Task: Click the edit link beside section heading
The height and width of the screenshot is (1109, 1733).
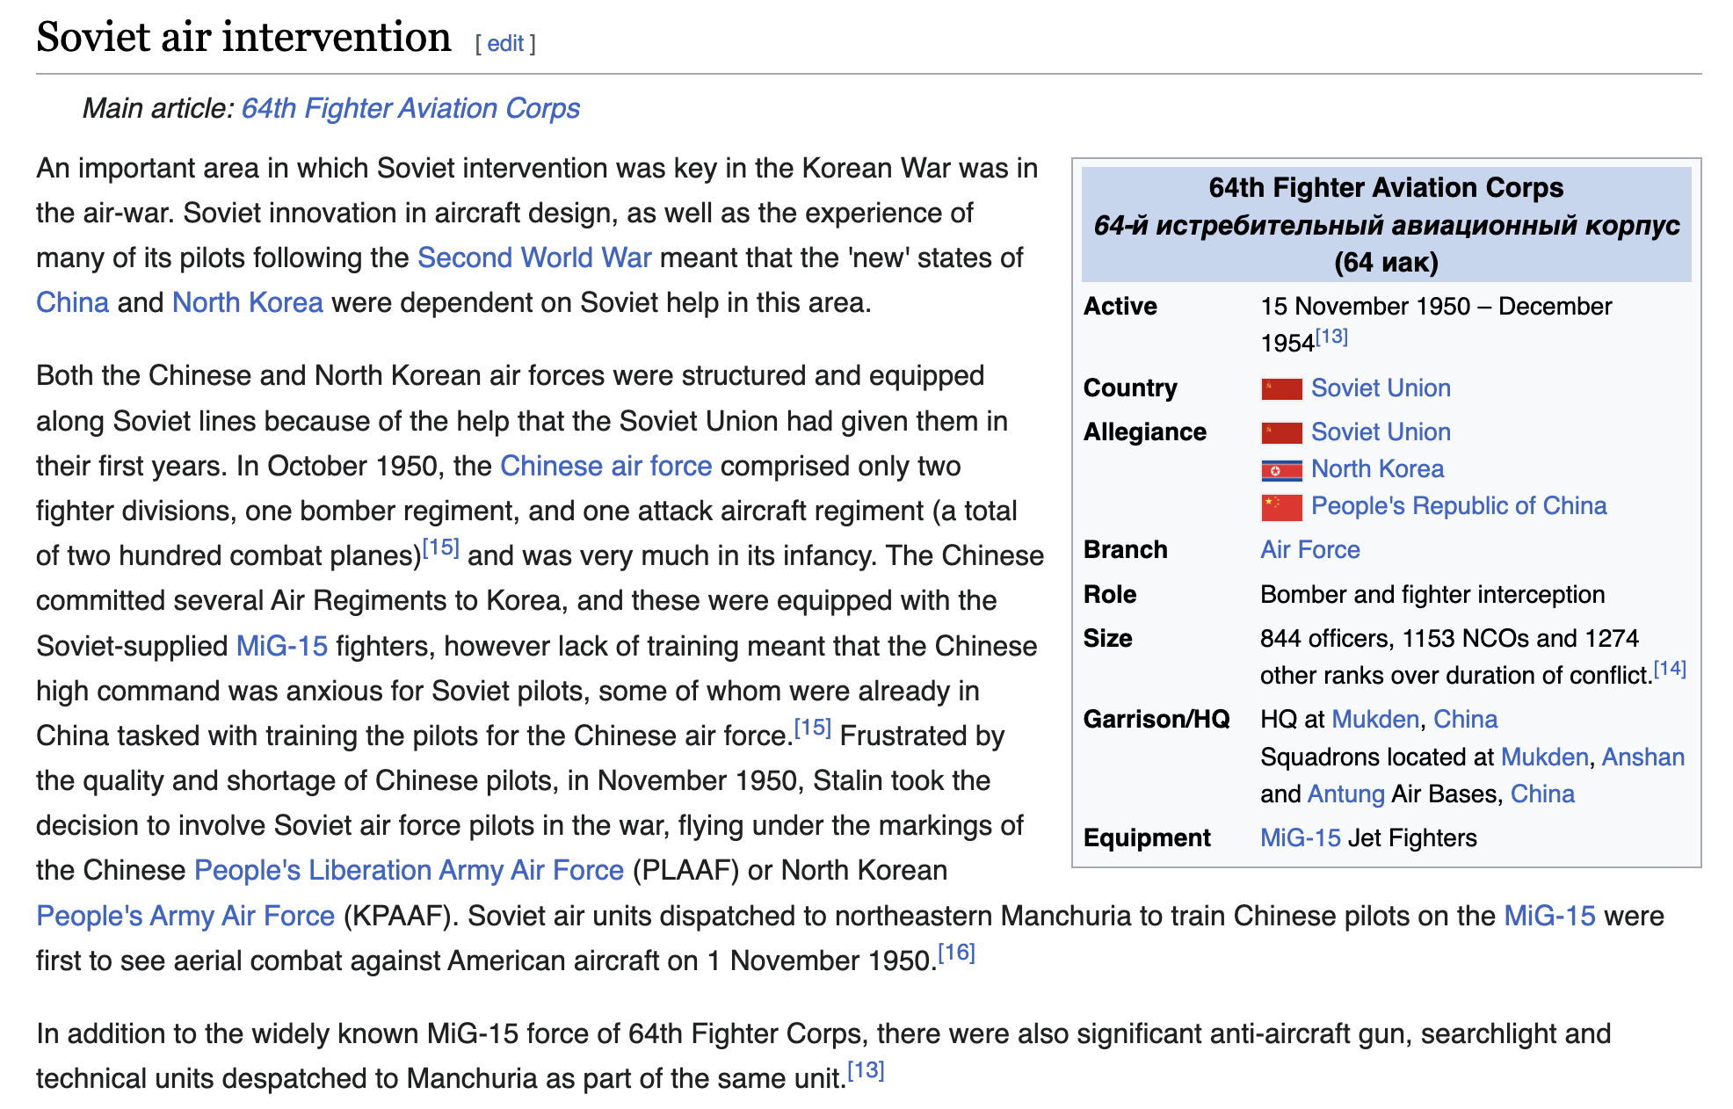Action: click(x=505, y=43)
